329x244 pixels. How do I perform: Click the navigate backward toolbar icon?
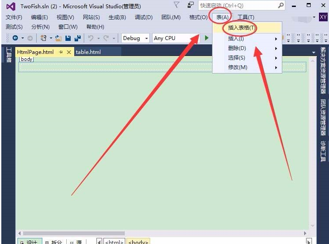(x=15, y=38)
